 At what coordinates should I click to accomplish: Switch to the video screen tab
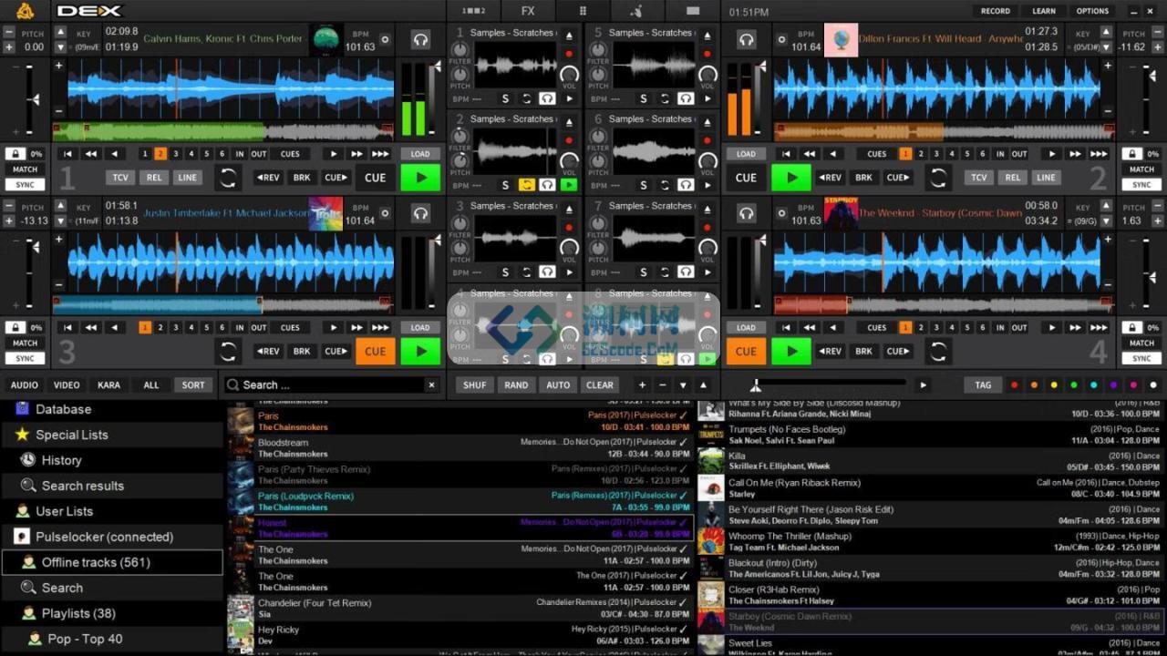tap(693, 11)
